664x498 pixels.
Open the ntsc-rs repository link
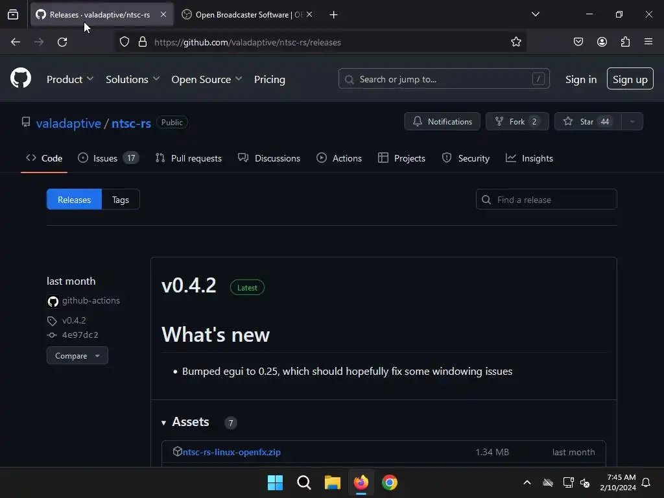pos(131,123)
